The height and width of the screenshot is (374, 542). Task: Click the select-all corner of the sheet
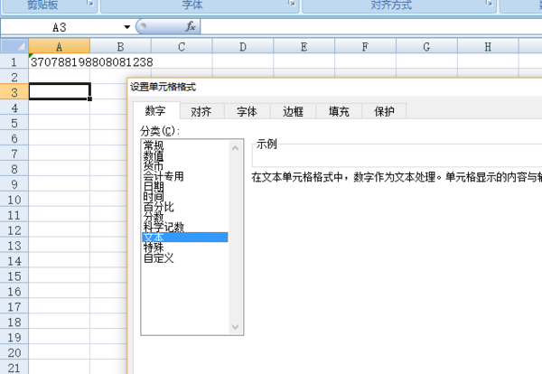[x=14, y=46]
